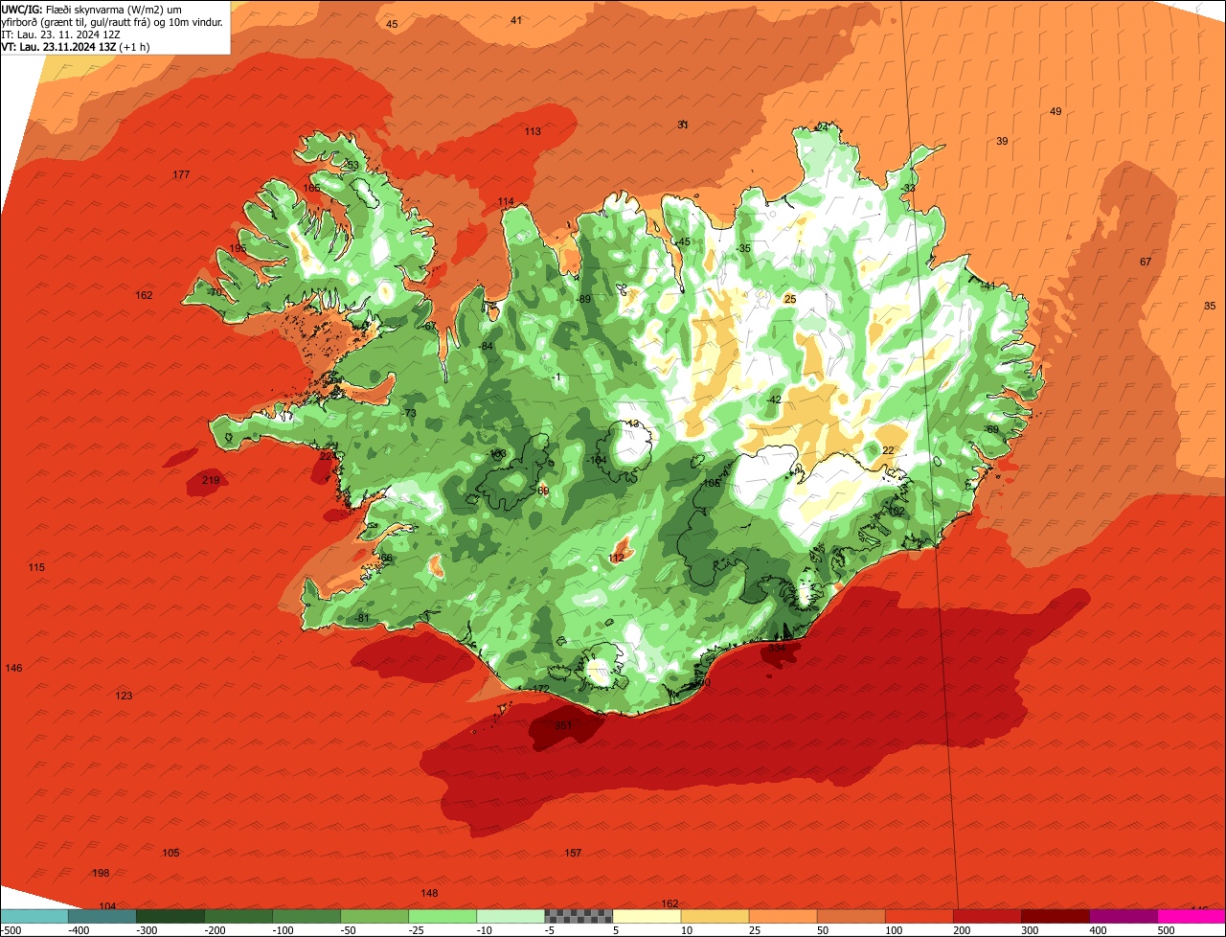Click the '500' label on the legend scale
Viewport: 1226px width, 937px height.
1165,930
